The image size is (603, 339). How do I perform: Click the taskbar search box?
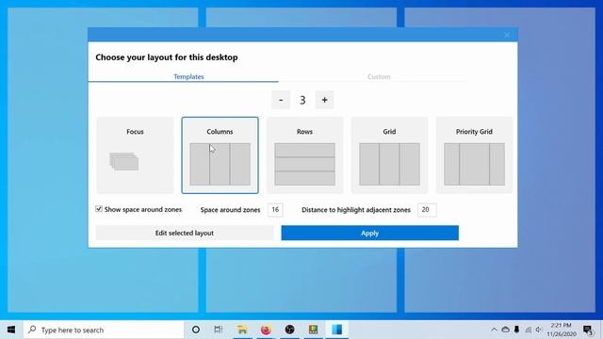click(104, 330)
